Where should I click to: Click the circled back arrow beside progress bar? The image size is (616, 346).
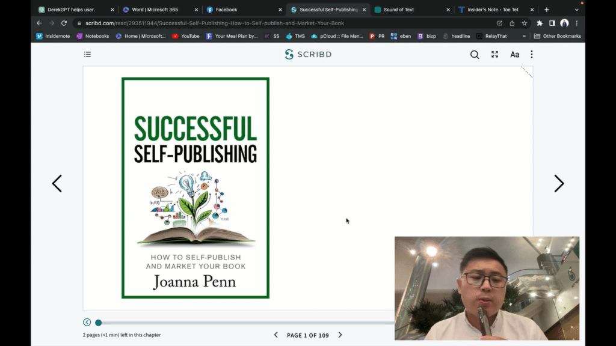click(87, 323)
